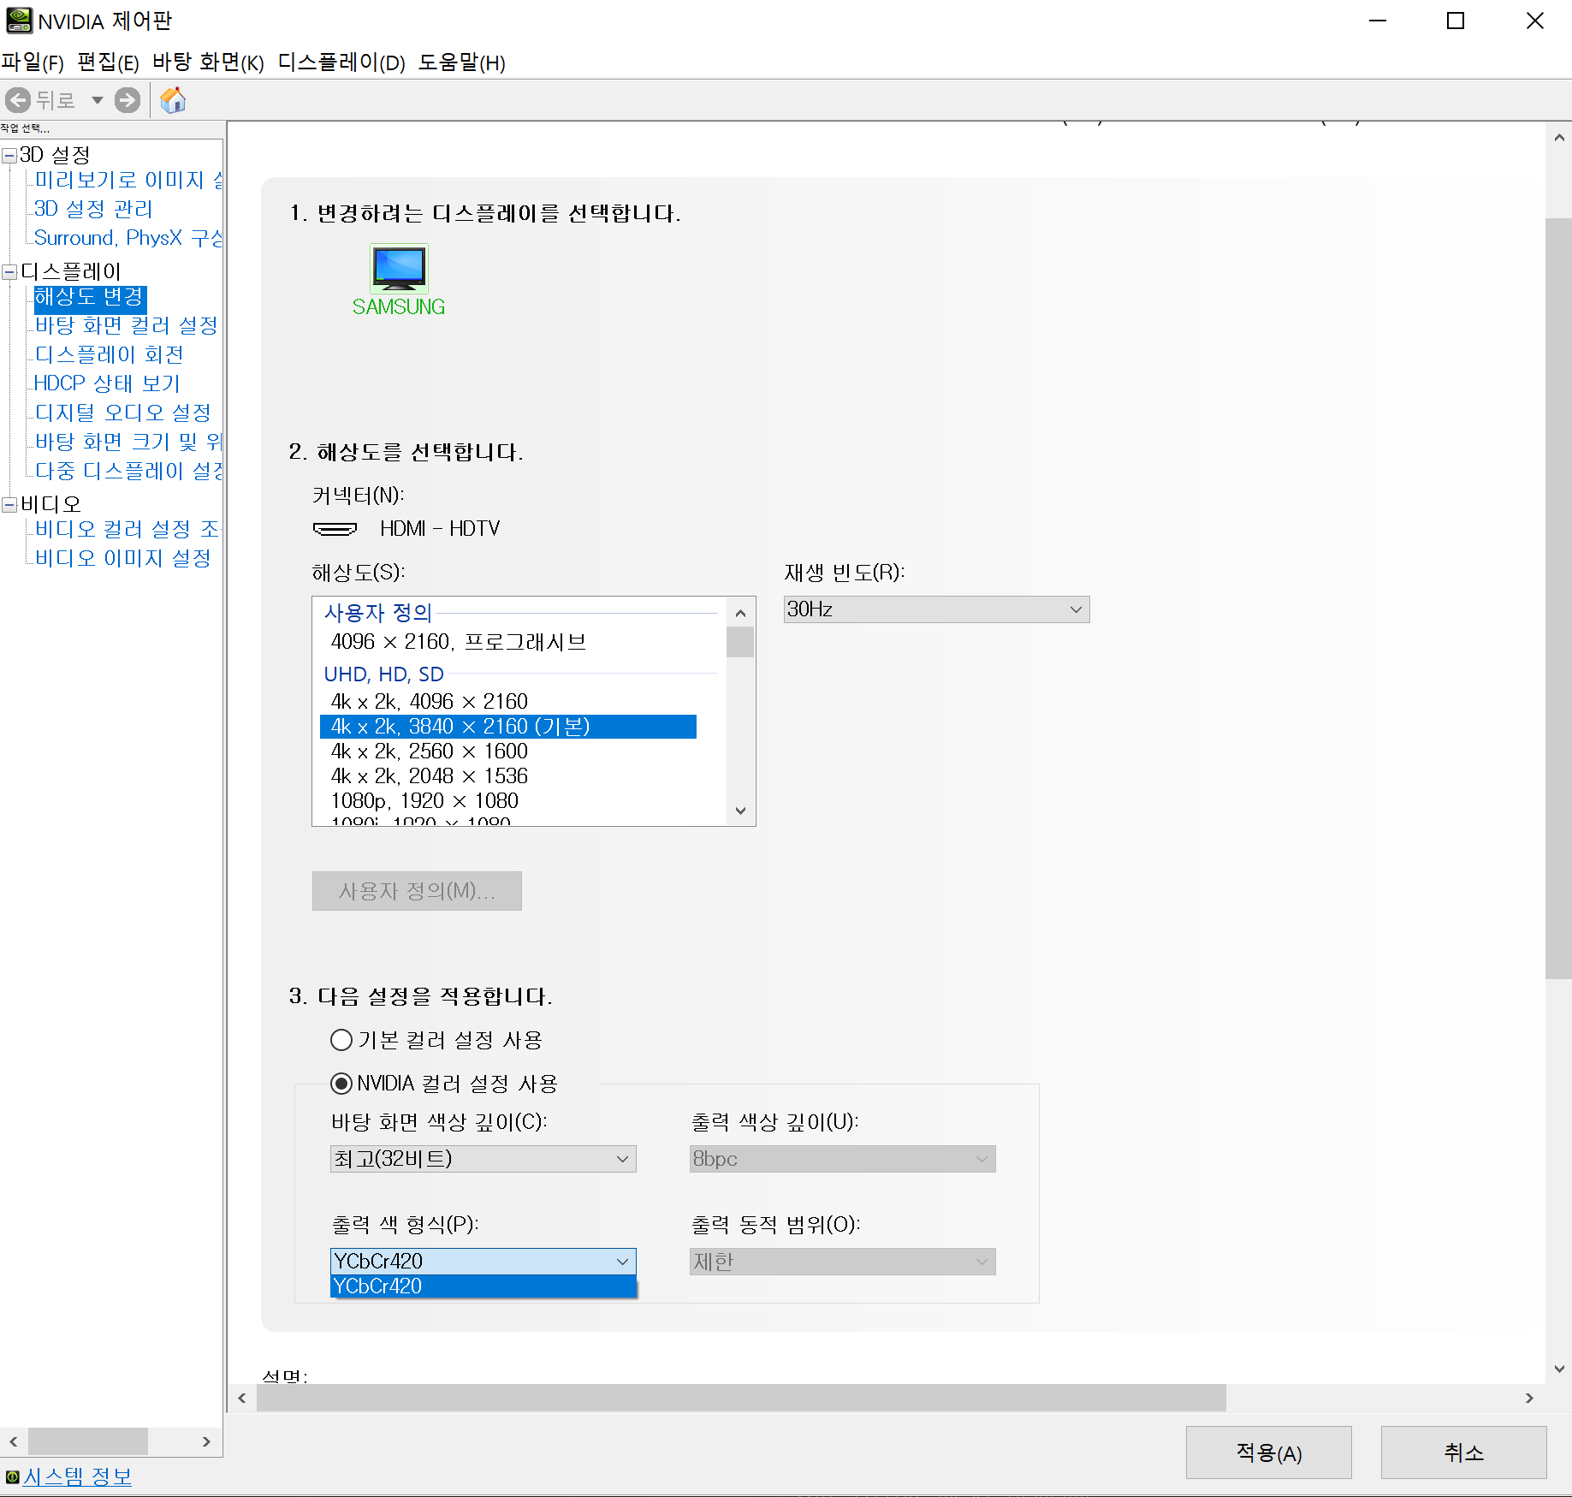
Task: Click the NVIDIA logo in title bar
Action: 19,21
